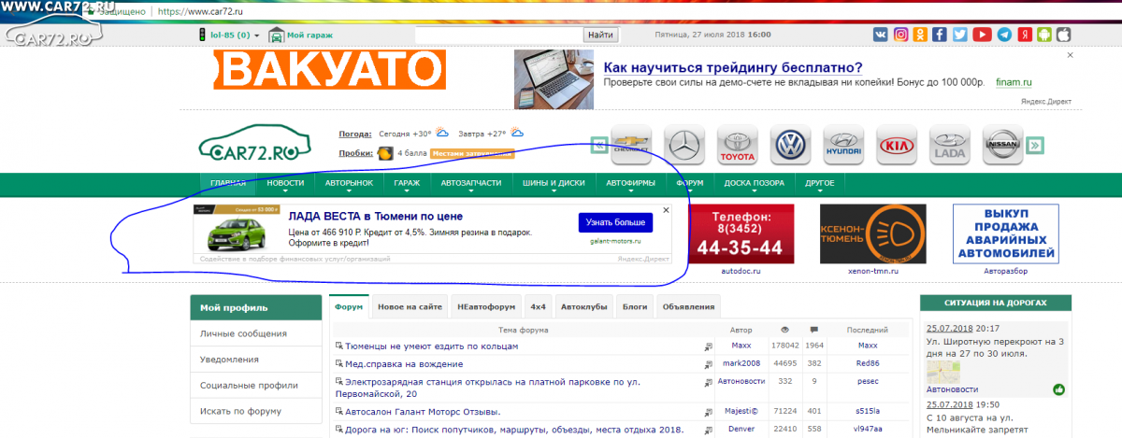Click Узнать больше button in LADA ad
Viewport: 1122px width, 438px height.
pos(615,223)
